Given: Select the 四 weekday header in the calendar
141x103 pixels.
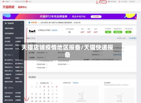Looking at the screenshot, I should click(x=44, y=87).
